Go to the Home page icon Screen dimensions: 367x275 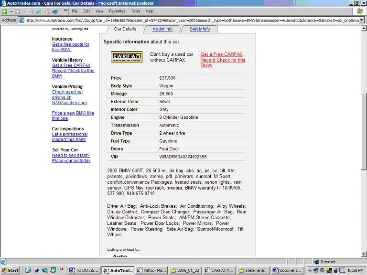pos(47,11)
